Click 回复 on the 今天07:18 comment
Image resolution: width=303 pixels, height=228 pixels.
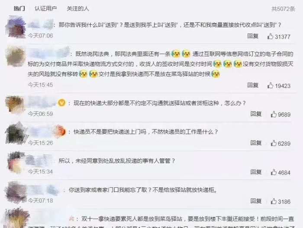click(x=256, y=201)
